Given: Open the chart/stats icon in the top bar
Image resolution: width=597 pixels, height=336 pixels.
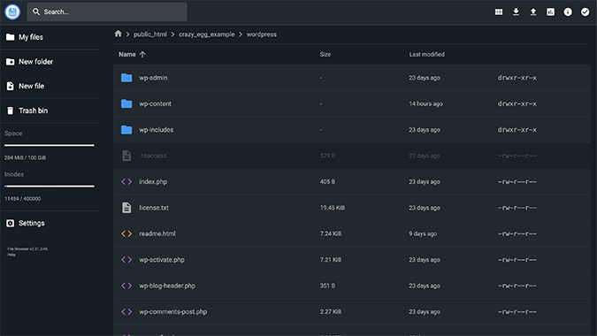Looking at the screenshot, I should pos(550,11).
